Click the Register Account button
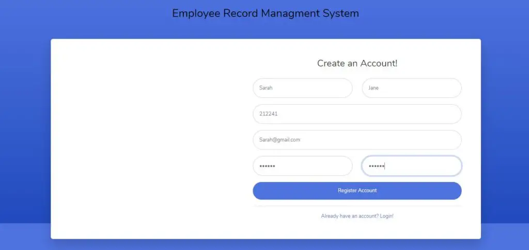This screenshot has height=250, width=529. coord(357,191)
